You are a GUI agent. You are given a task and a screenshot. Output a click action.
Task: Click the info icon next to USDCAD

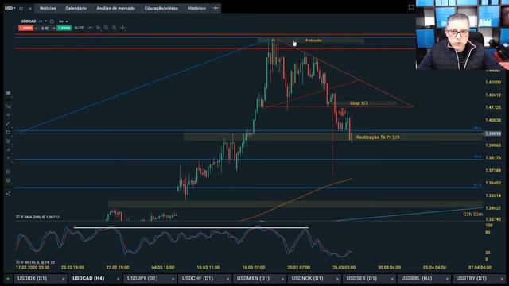coord(52,21)
